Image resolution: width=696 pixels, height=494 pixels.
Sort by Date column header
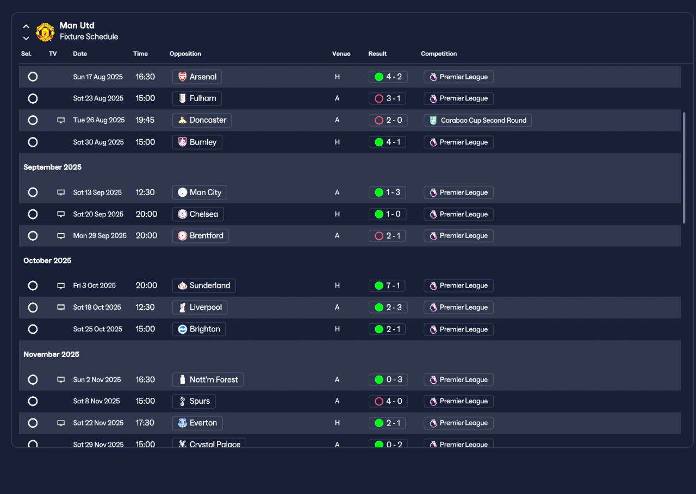pyautogui.click(x=80, y=54)
